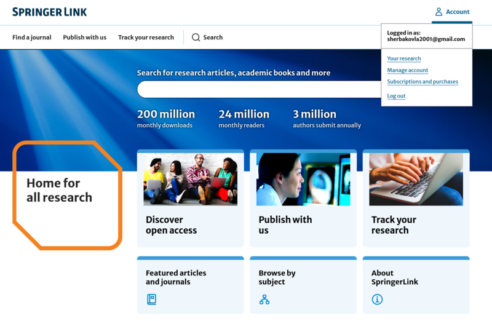Click the Home for all research heading
The height and width of the screenshot is (321, 492).
click(59, 190)
